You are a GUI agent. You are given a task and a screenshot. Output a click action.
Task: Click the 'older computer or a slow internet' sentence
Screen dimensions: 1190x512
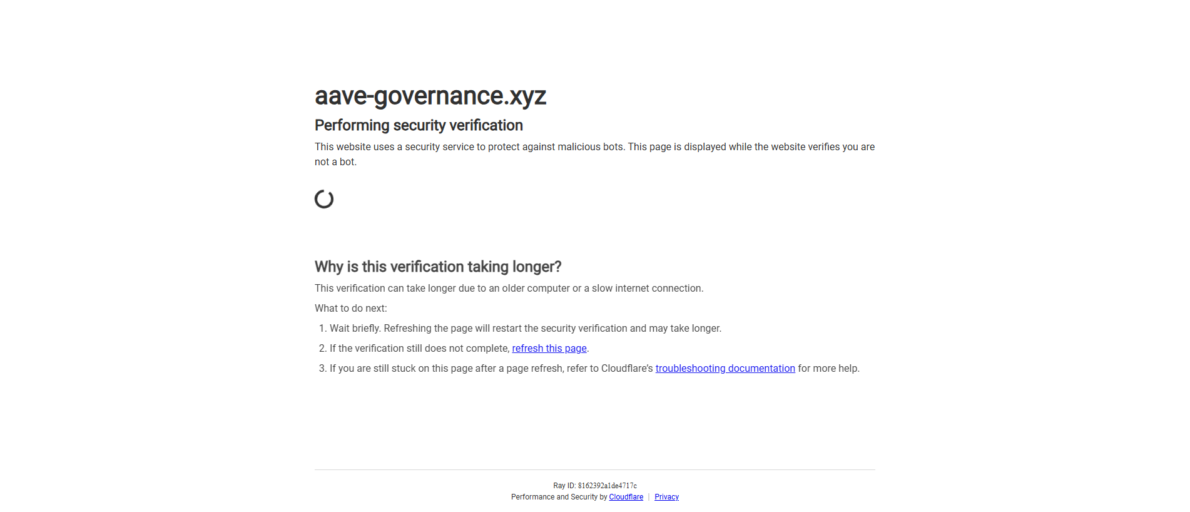[x=509, y=289]
